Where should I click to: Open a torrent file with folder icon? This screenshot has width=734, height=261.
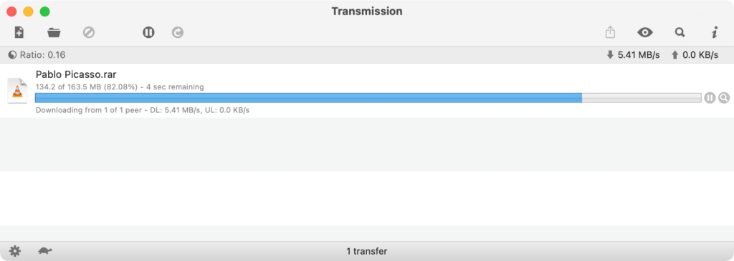click(x=54, y=32)
